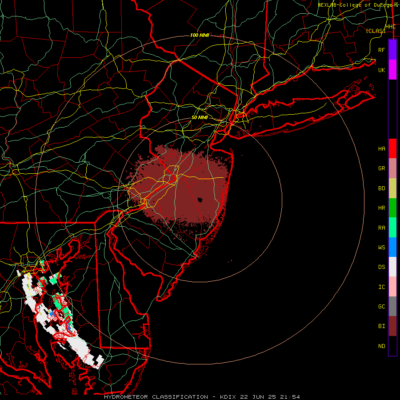Click the RF purple legend swatch
400x400 pixels.
coord(392,50)
